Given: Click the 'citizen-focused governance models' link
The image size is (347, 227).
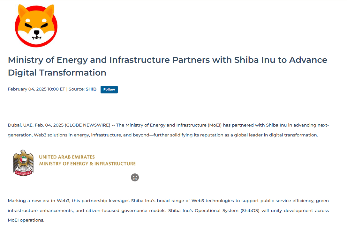Looking at the screenshot, I should click(x=125, y=210).
